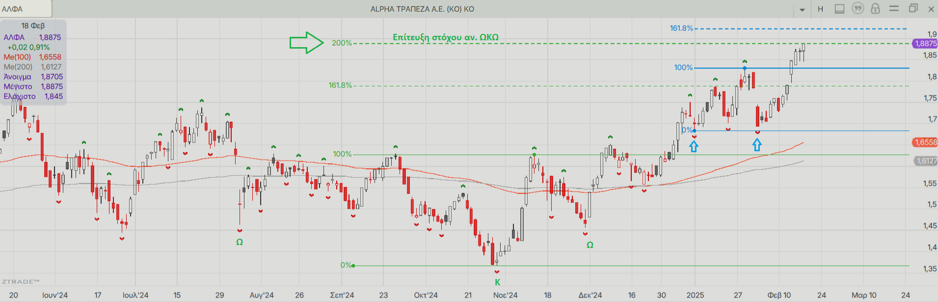The image size is (938, 302).
Task: Click the 1,75 price axis label
Action: point(929,98)
